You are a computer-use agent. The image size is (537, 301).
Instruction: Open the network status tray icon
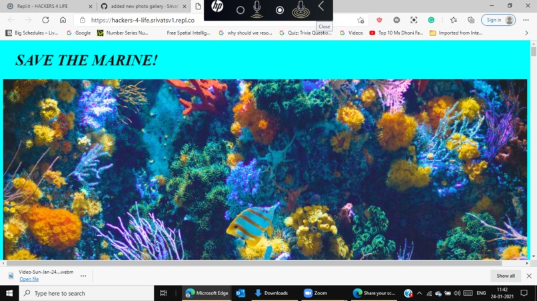pyautogui.click(x=429, y=293)
